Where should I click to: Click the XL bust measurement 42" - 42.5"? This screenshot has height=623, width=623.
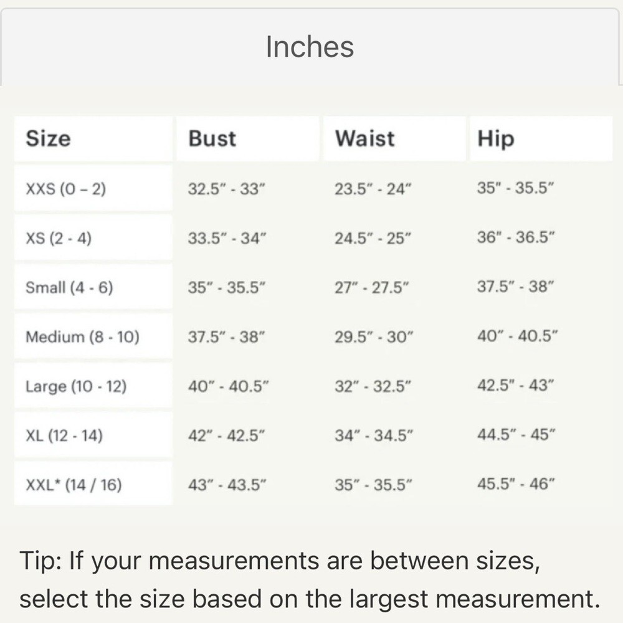[228, 435]
